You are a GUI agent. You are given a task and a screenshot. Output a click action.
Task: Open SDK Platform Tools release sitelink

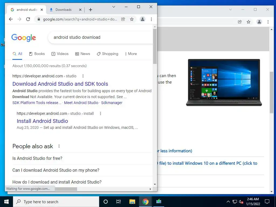pyautogui.click(x=37, y=103)
